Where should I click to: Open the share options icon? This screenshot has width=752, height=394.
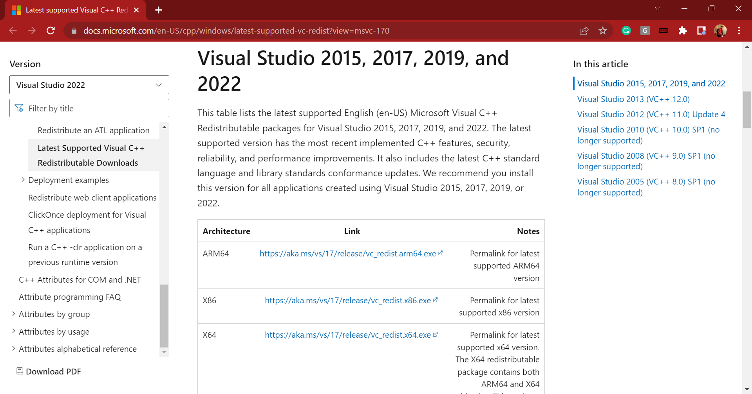[x=584, y=30]
